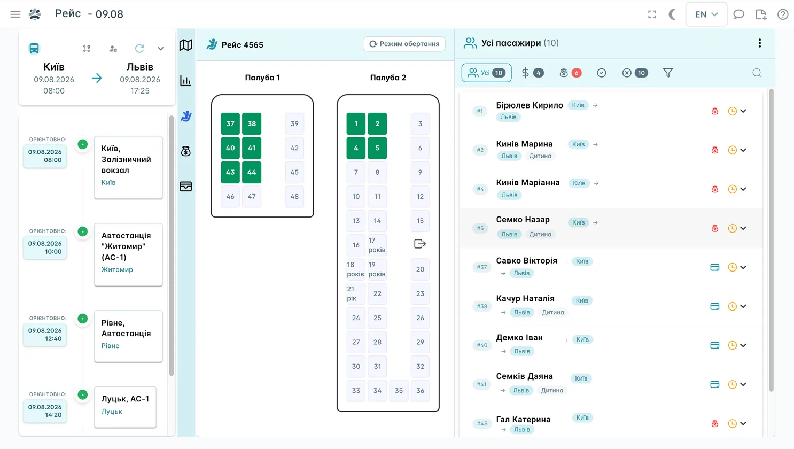The height and width of the screenshot is (449, 794).
Task: Click the bus icon in trip card
Action: (x=34, y=49)
